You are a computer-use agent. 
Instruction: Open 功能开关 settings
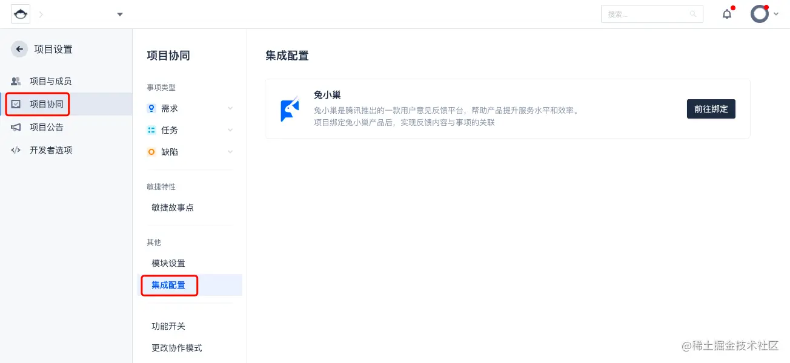pos(168,326)
